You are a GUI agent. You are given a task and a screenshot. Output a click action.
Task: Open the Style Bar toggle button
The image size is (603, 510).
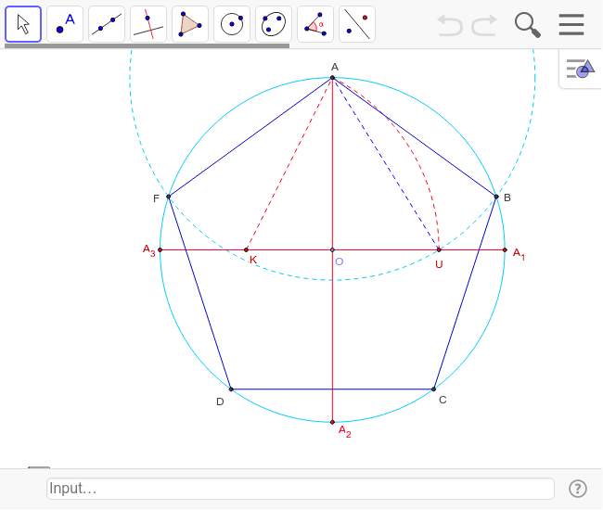(581, 69)
